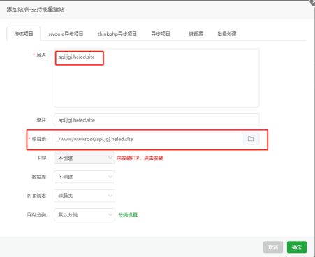Click the domain name textarea
This screenshot has width=315, height=257.
pos(156,78)
